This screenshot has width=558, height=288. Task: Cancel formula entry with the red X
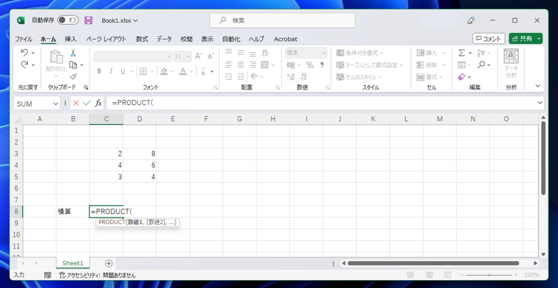[x=76, y=104]
